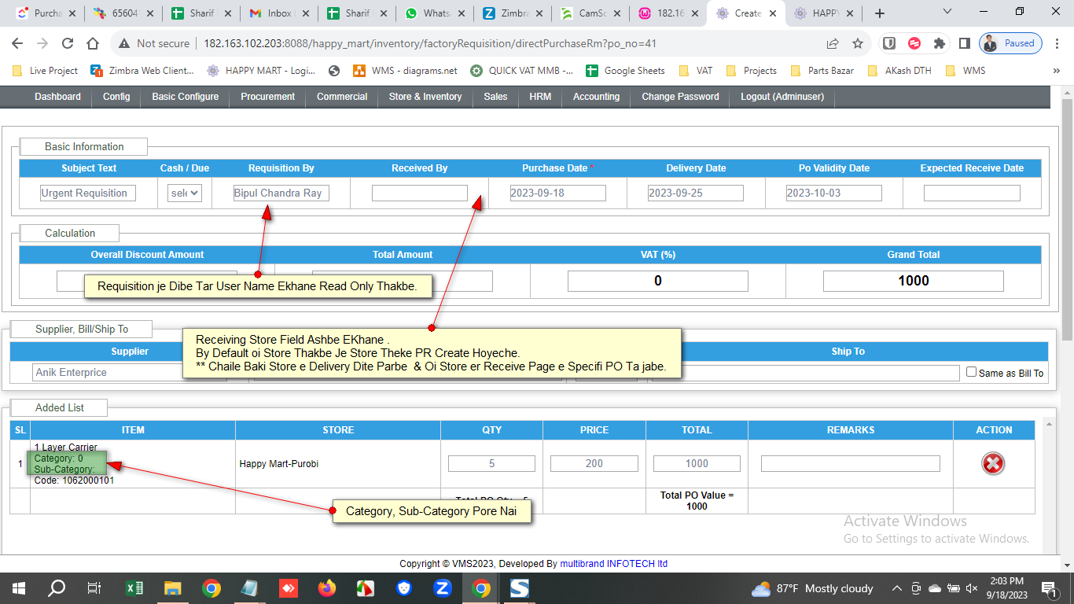The width and height of the screenshot is (1074, 604).
Task: Click the Received By input field
Action: (x=420, y=193)
